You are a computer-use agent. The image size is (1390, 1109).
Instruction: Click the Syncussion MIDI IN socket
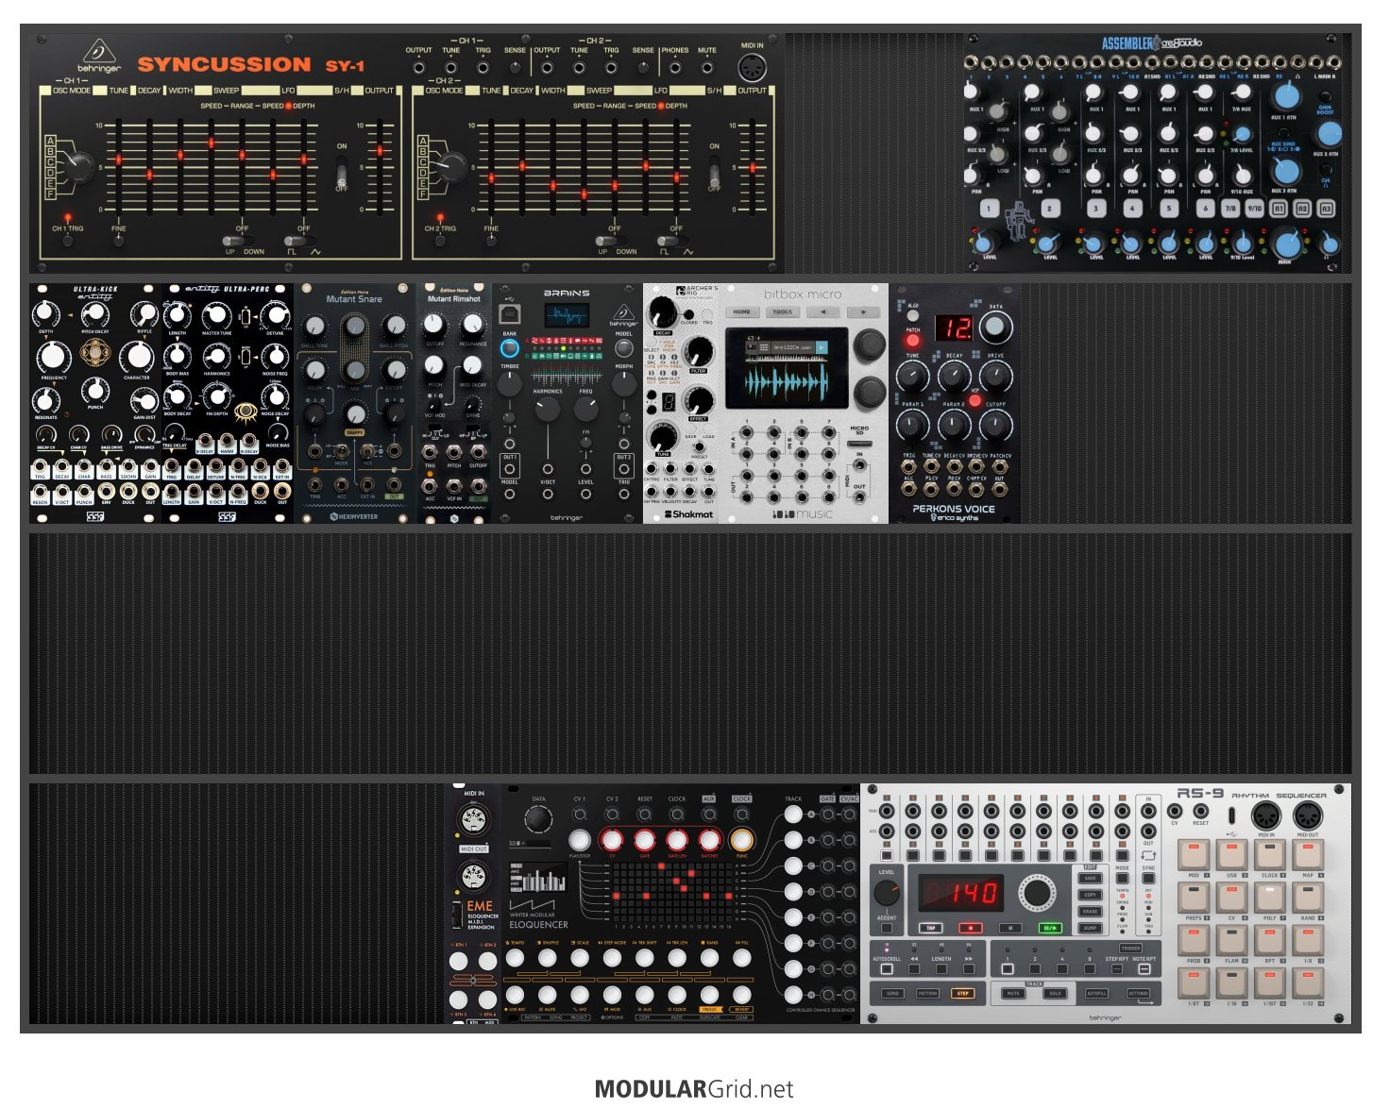click(753, 67)
